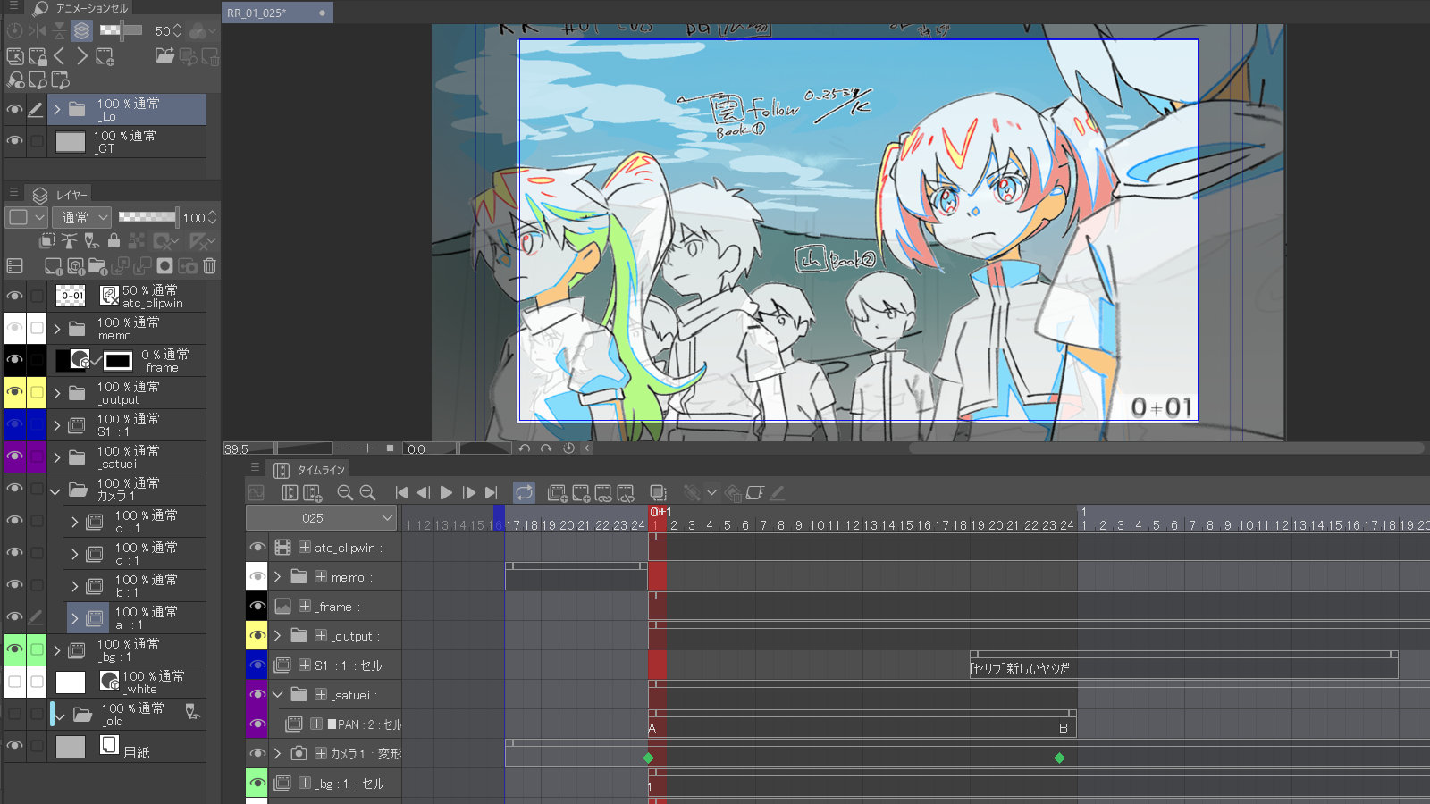Create a new layer folder
Viewport: 1430px width, 804px height.
tap(97, 266)
